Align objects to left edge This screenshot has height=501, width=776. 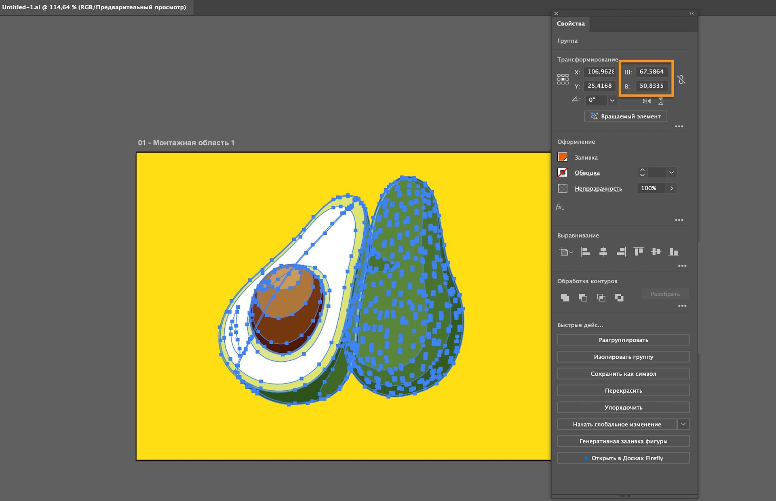586,252
